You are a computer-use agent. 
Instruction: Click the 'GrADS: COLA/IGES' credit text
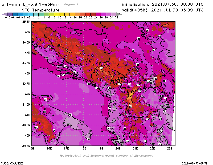pyautogui.click(x=12, y=163)
